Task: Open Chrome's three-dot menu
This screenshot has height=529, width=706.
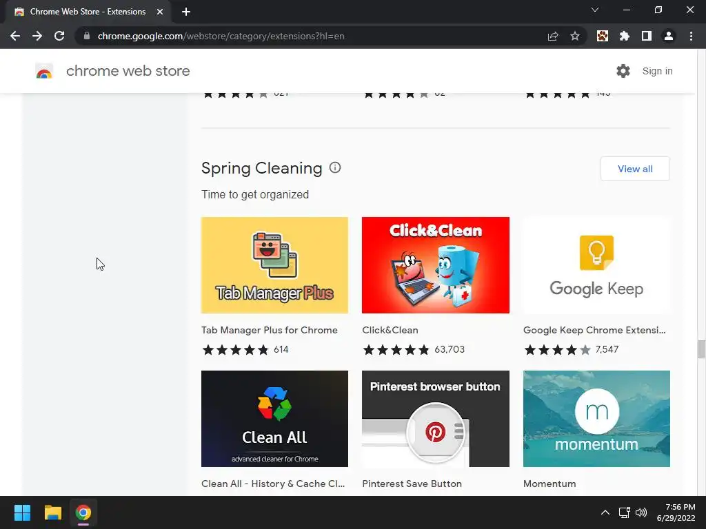Action: (x=691, y=36)
